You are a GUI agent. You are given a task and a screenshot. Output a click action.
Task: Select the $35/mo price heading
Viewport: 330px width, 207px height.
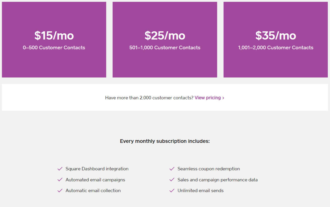click(275, 36)
